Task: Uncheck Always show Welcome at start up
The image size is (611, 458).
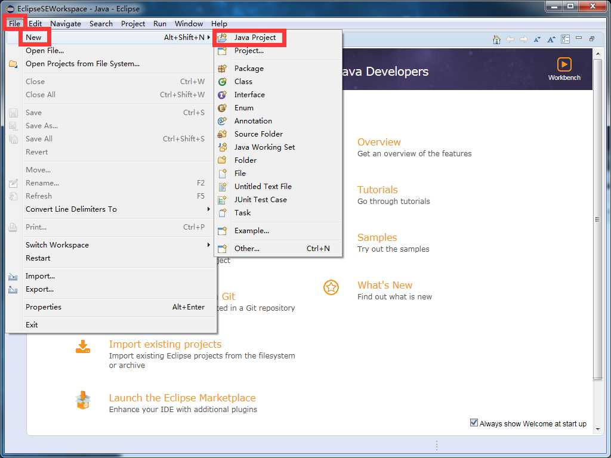Action: click(x=474, y=423)
